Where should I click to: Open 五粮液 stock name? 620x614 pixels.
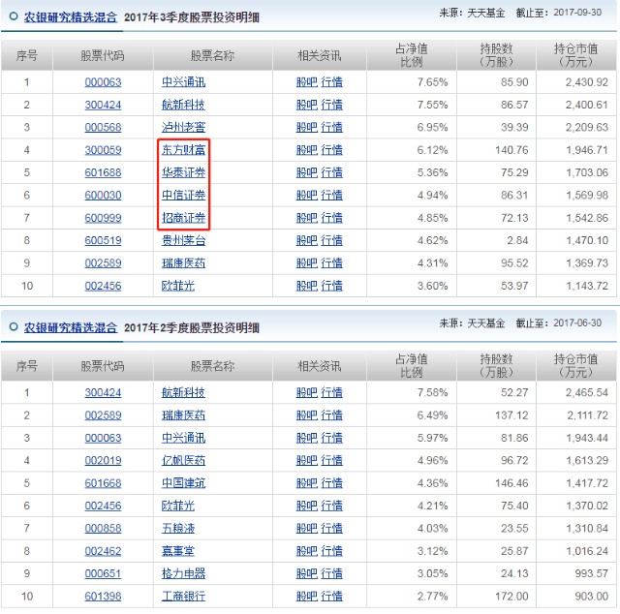178,529
